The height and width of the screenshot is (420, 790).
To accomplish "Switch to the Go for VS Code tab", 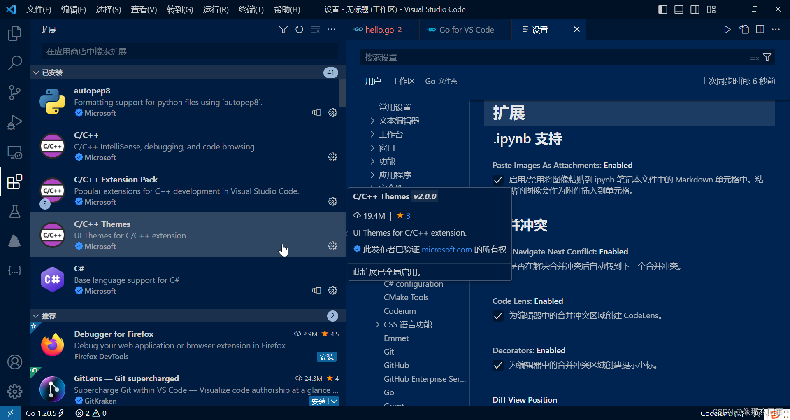I will (x=465, y=29).
